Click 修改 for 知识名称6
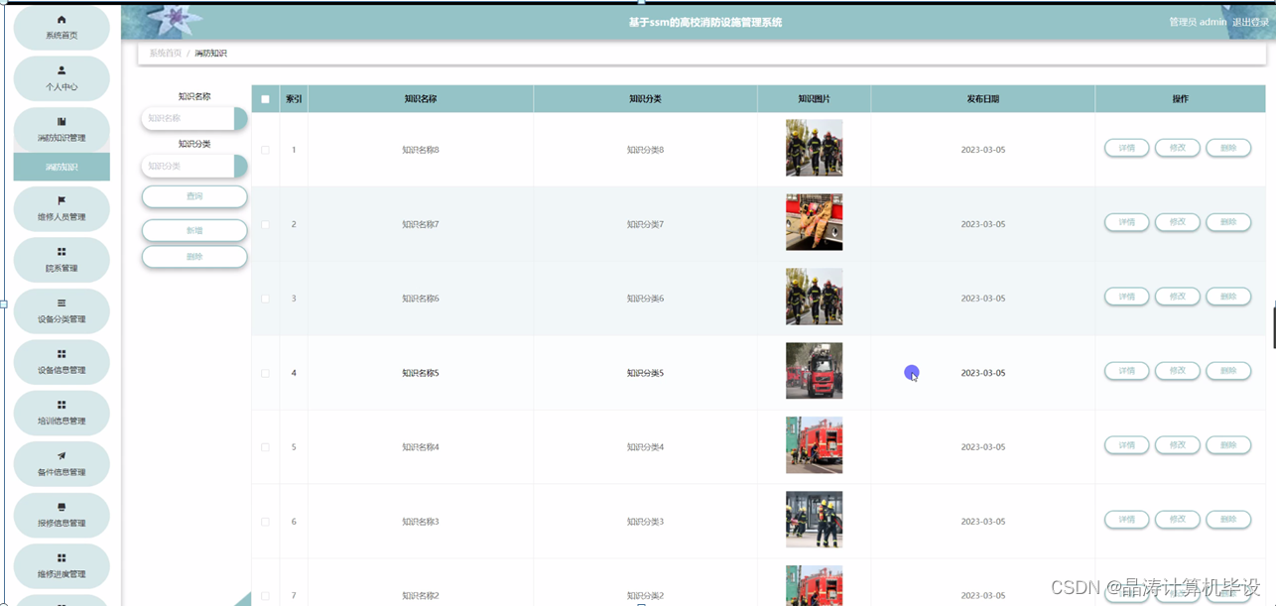The height and width of the screenshot is (606, 1276). click(x=1178, y=297)
